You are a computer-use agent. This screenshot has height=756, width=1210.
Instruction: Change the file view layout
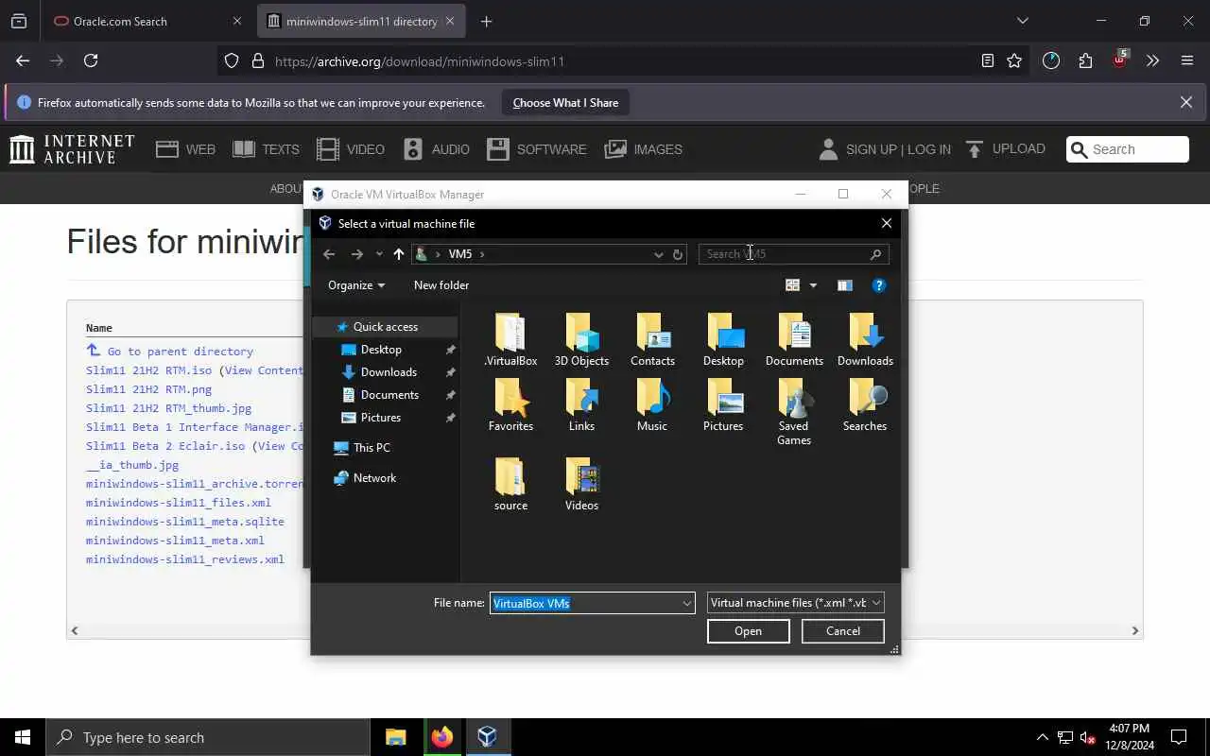[793, 285]
